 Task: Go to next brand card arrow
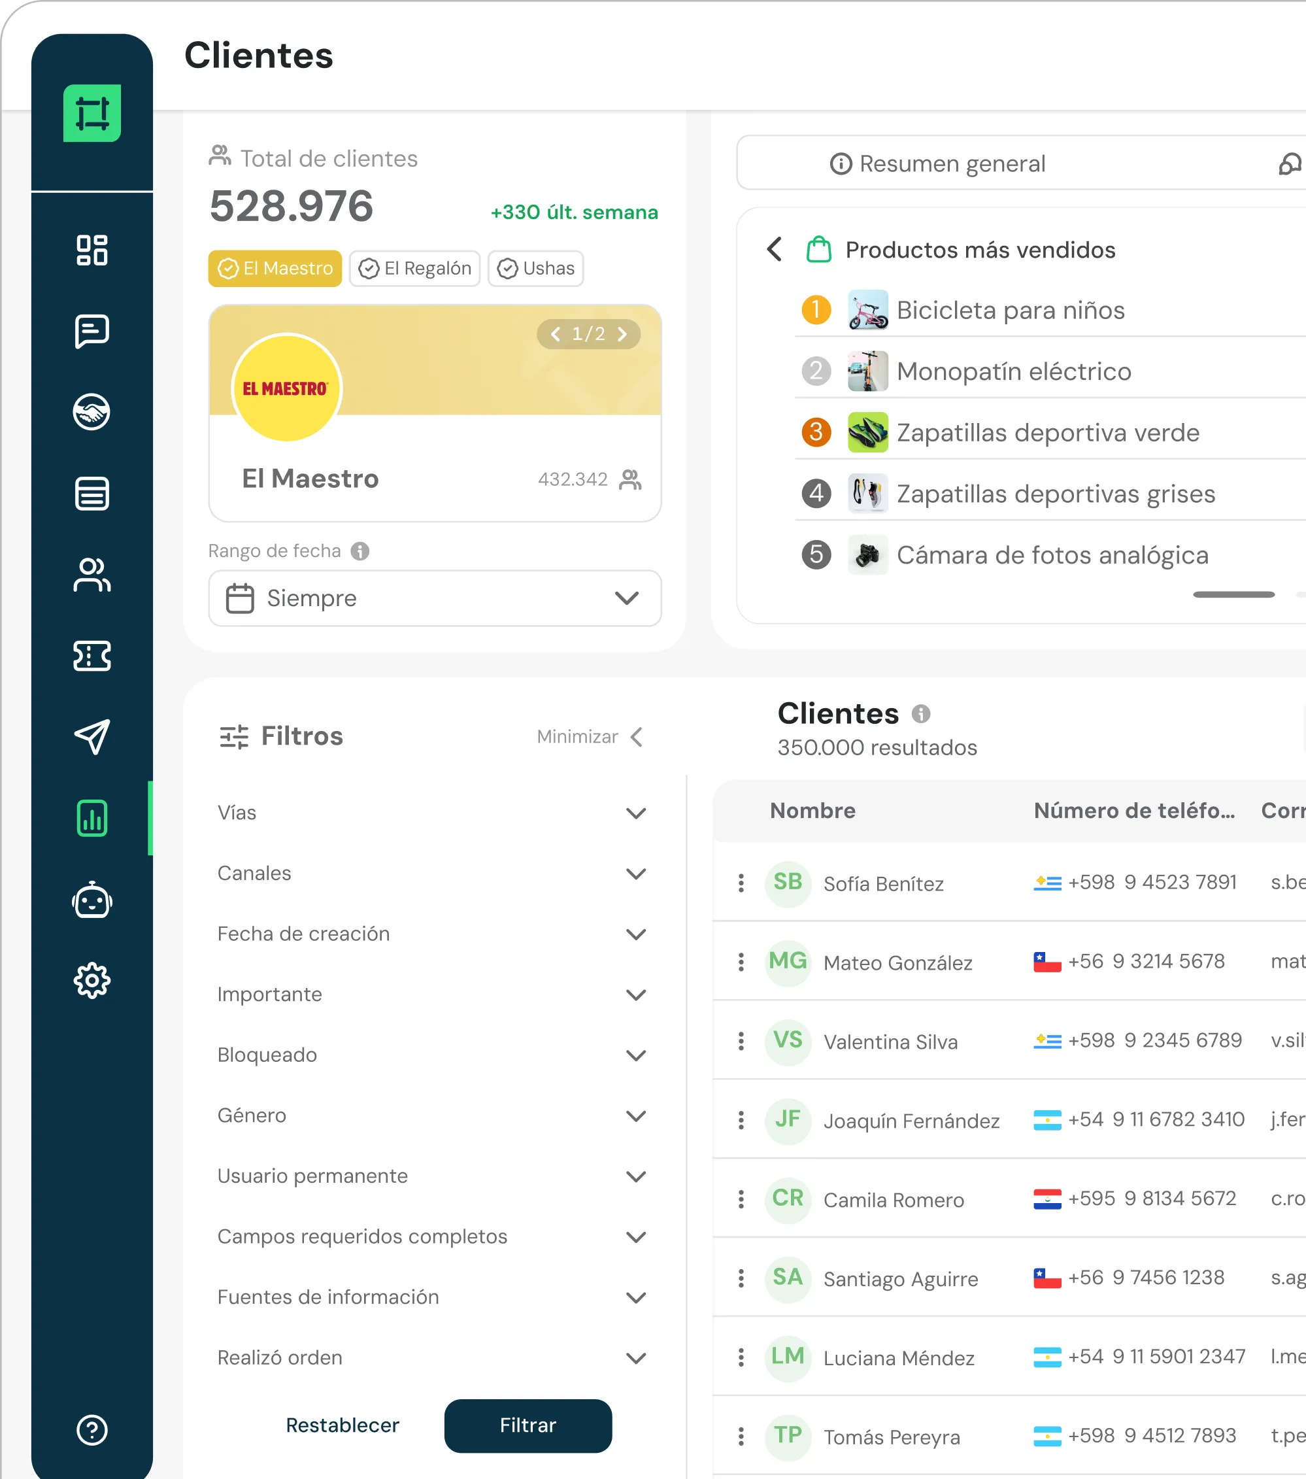click(x=622, y=334)
